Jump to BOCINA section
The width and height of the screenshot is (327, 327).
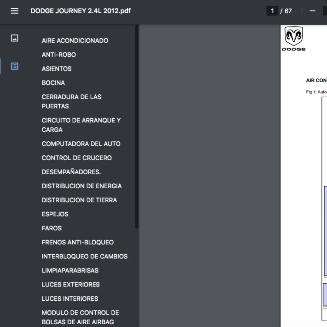tap(53, 83)
